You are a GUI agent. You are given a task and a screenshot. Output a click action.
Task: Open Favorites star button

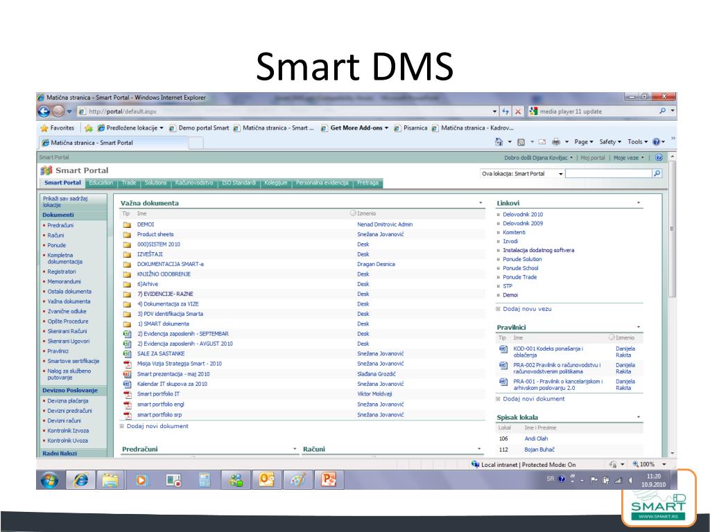[x=57, y=128]
